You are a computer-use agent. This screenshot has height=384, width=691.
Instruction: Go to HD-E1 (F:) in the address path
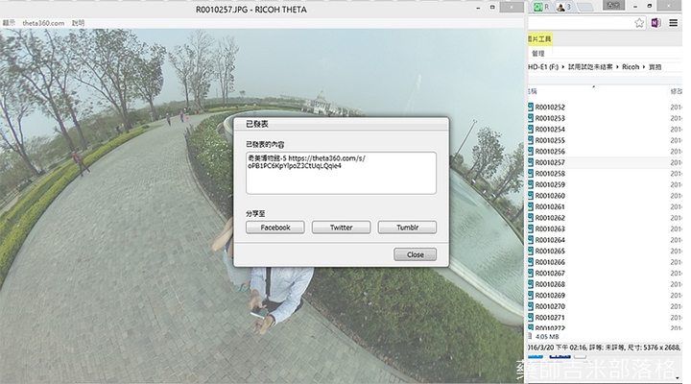tap(543, 67)
